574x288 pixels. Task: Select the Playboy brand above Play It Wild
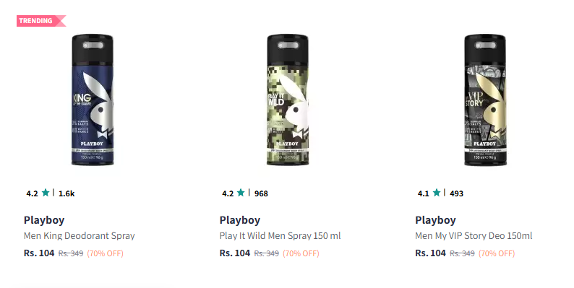point(240,220)
